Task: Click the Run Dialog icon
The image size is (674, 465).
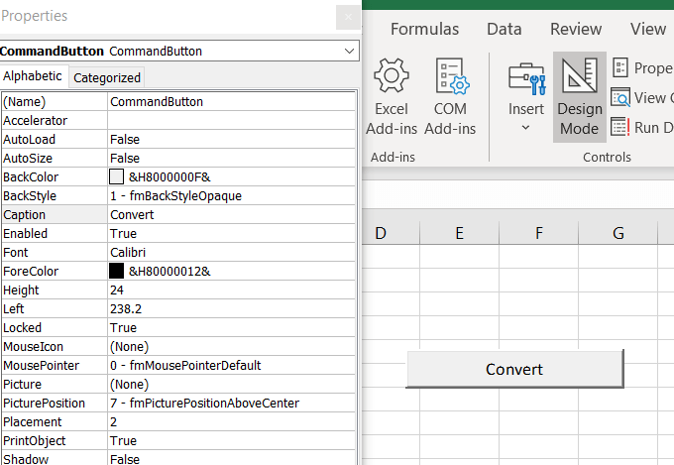Action: [621, 127]
